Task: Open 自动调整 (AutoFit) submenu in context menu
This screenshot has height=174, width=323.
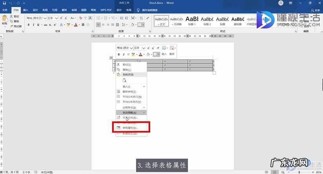Action: 132,112
